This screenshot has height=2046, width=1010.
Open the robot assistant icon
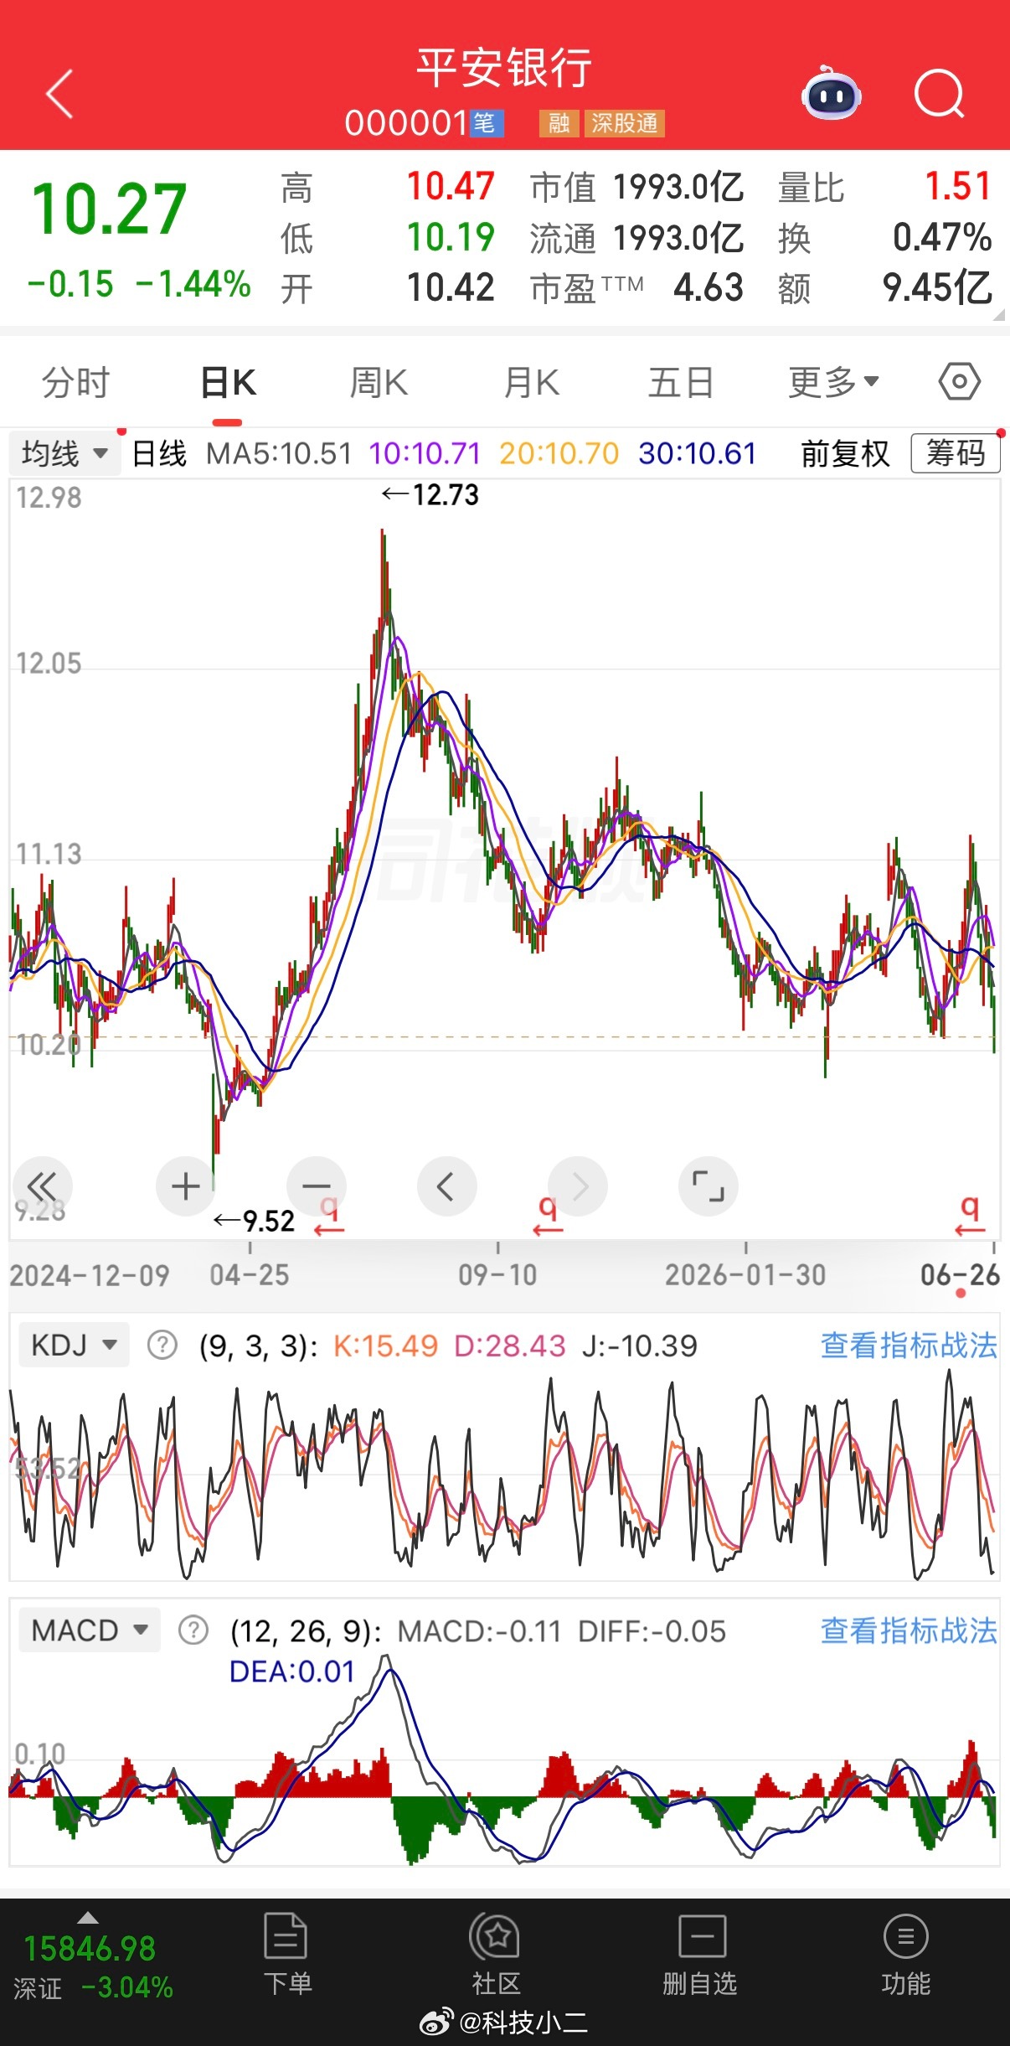coord(832,93)
